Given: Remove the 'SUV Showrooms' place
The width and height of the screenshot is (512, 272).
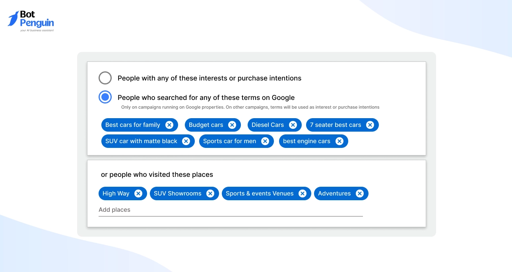Looking at the screenshot, I should pos(210,193).
